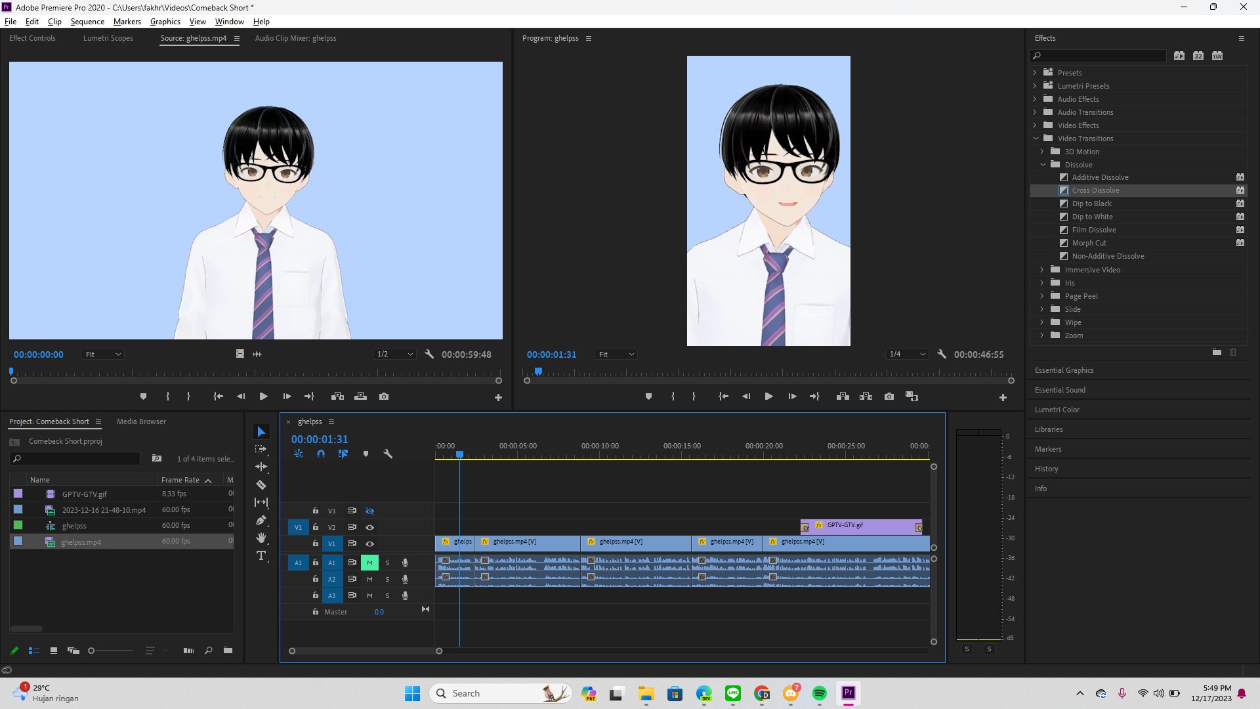Open Program monitor Fit zoom dropdown

point(616,354)
